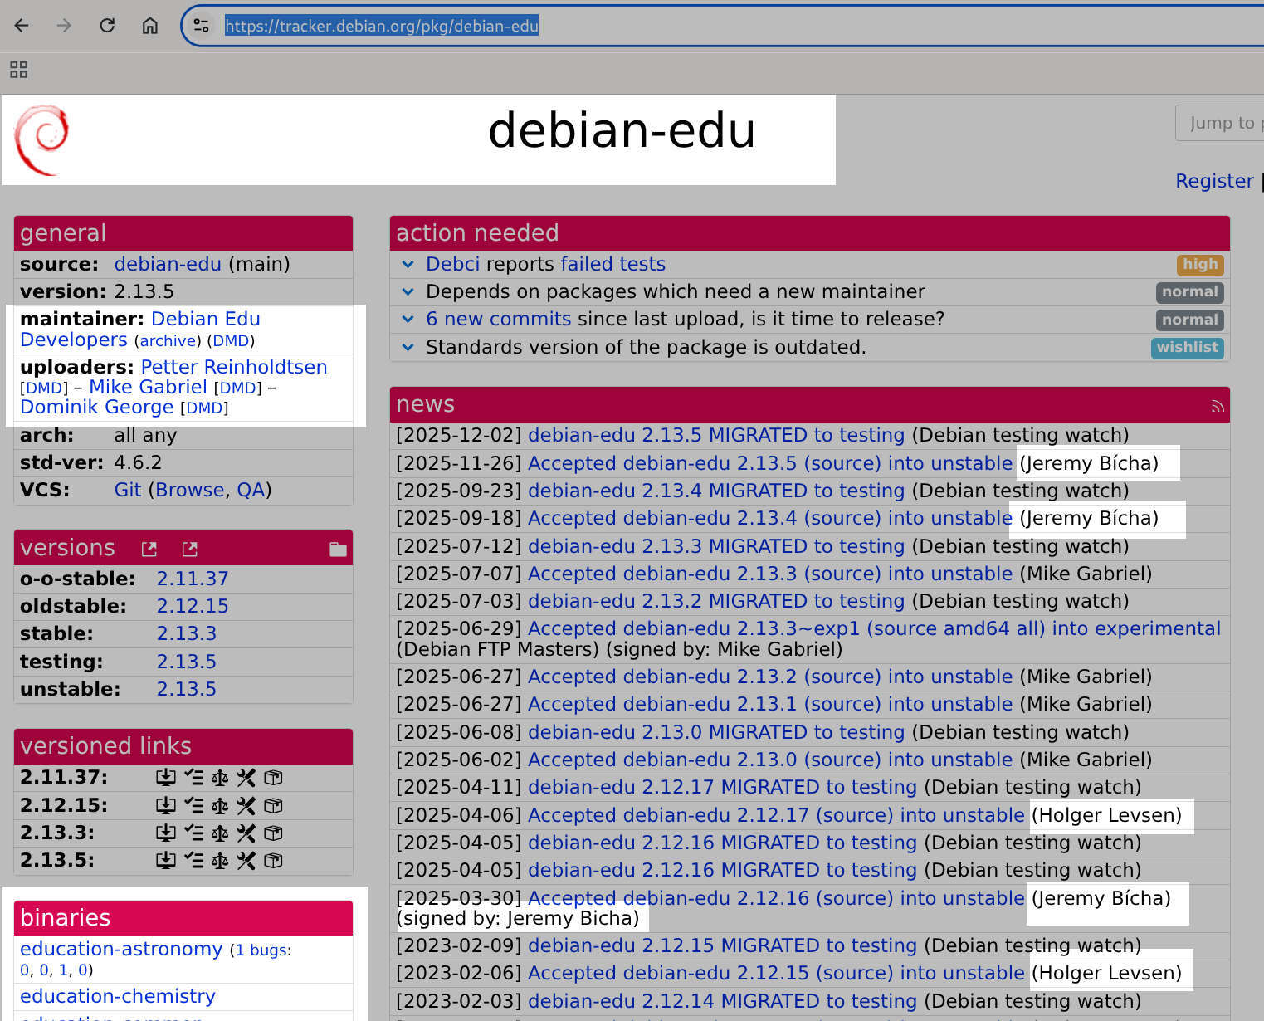
Task: Expand the Debci failed tests item
Action: click(408, 264)
